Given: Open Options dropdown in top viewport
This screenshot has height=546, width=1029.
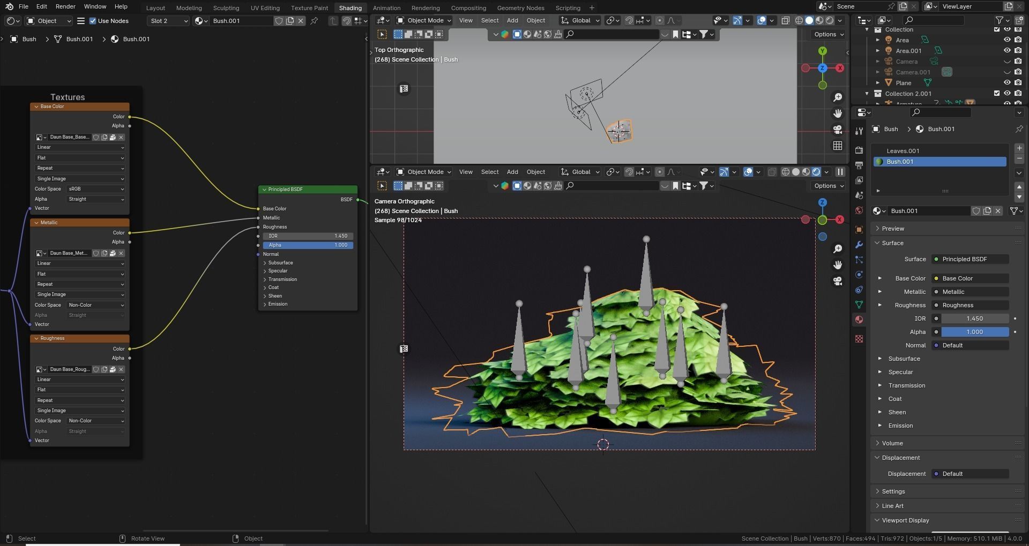Looking at the screenshot, I should pos(829,34).
